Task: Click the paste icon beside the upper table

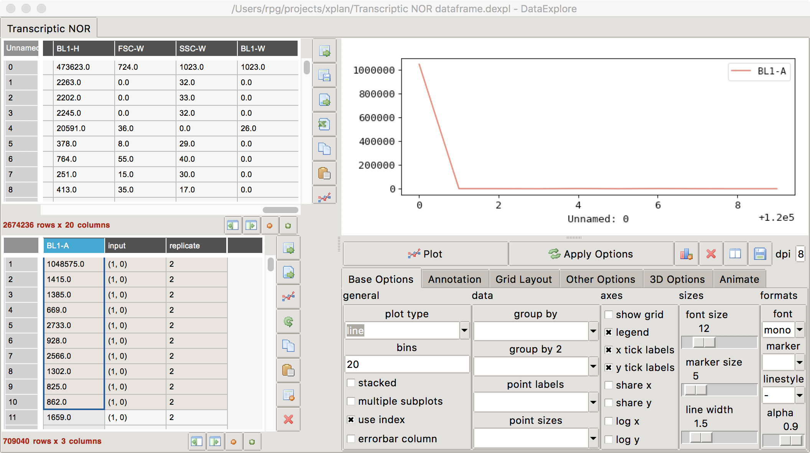Action: (x=324, y=174)
